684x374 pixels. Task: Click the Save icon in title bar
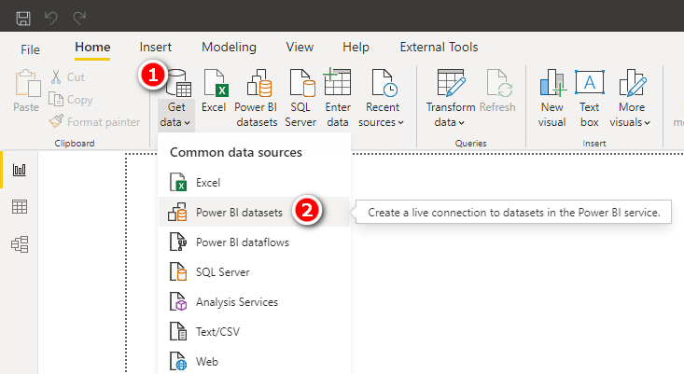pos(23,19)
